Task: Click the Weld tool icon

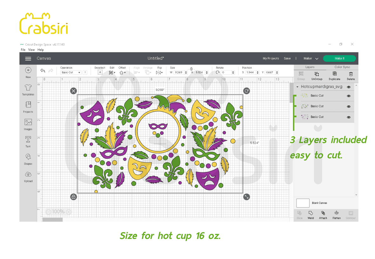Action: (311, 213)
